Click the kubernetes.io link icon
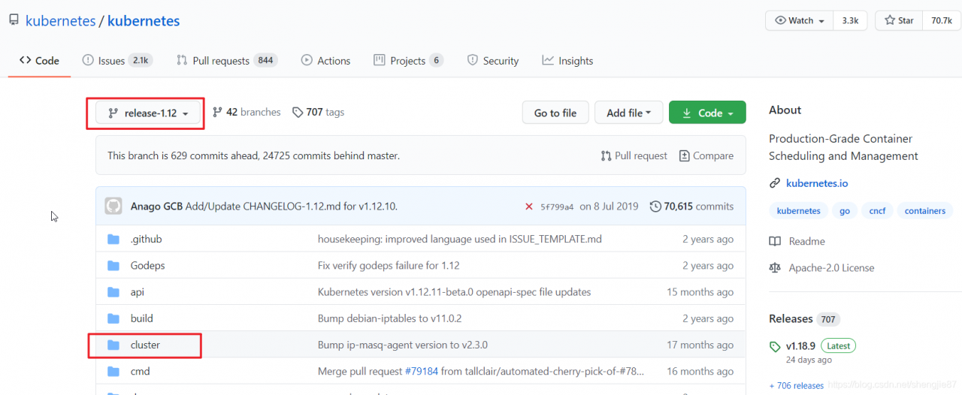Viewport: 962px width, 395px height. pyautogui.click(x=775, y=183)
